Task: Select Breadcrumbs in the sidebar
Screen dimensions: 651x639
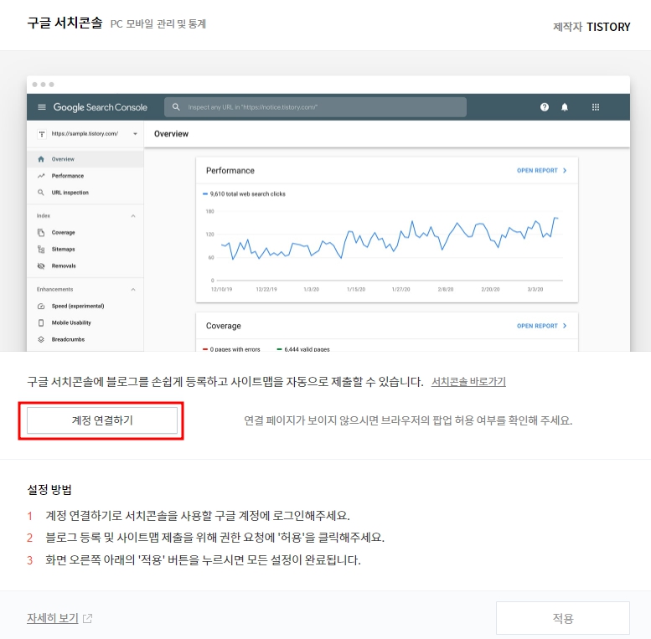Action: click(85, 339)
